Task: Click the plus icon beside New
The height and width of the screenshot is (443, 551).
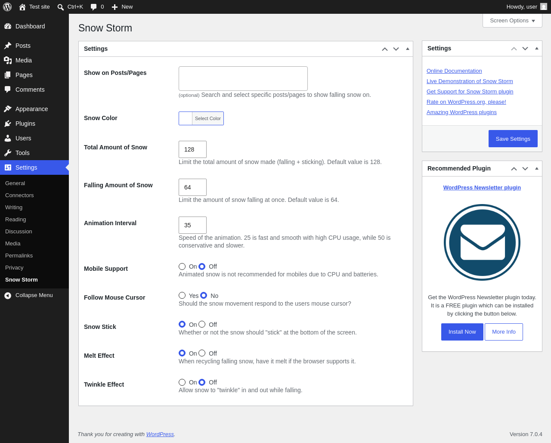Action: 115,7
